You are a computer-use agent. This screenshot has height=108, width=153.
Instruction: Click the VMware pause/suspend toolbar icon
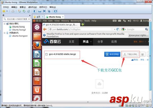4,11
